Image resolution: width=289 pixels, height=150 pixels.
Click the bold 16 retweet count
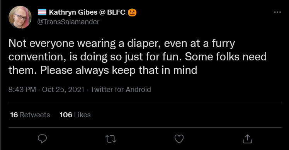point(14,115)
